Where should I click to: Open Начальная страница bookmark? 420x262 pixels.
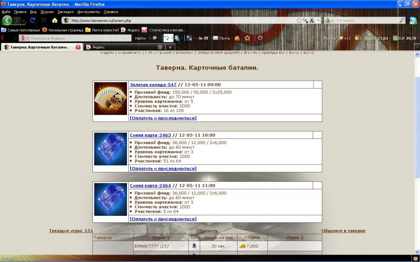tap(63, 30)
